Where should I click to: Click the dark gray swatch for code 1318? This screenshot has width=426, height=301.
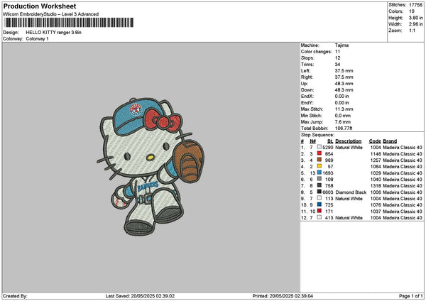(319, 185)
